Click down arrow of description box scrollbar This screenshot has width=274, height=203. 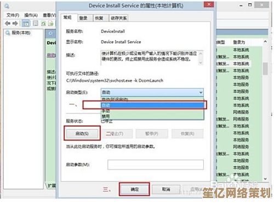click(201, 63)
